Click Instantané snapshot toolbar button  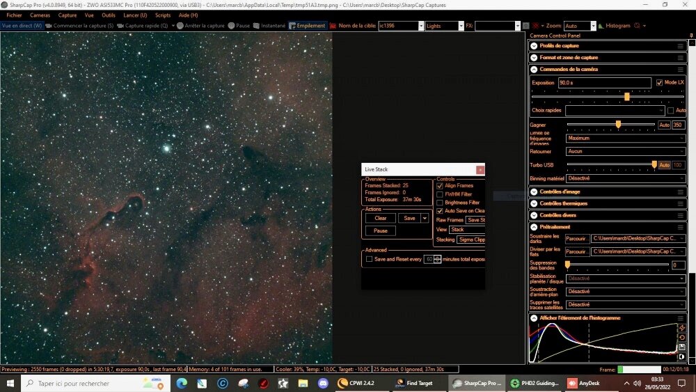tap(269, 26)
